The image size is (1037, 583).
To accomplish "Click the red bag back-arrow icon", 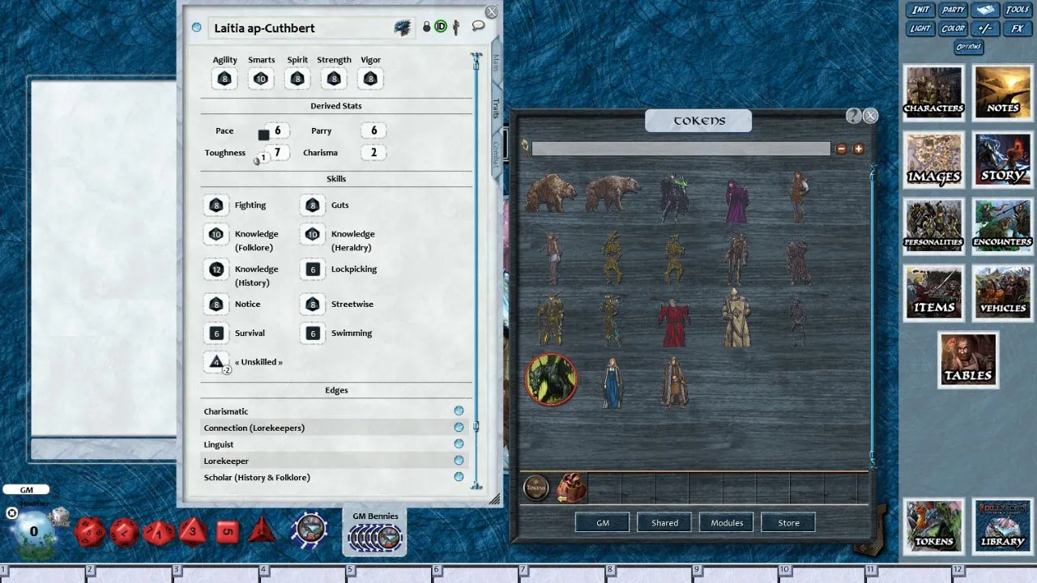I will tap(571, 488).
